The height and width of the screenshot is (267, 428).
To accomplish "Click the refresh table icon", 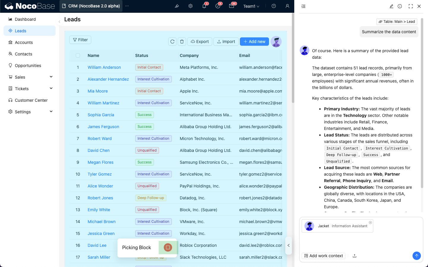I will [172, 42].
